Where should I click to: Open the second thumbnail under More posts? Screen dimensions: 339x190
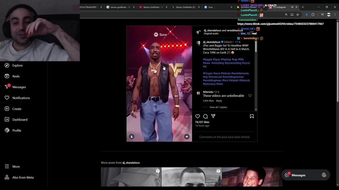191,177
